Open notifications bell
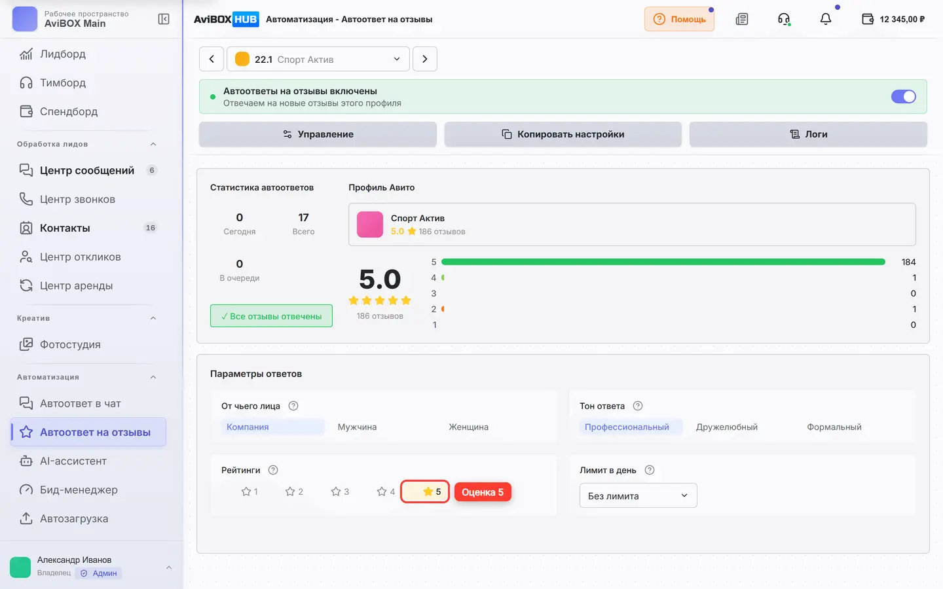 pyautogui.click(x=826, y=19)
